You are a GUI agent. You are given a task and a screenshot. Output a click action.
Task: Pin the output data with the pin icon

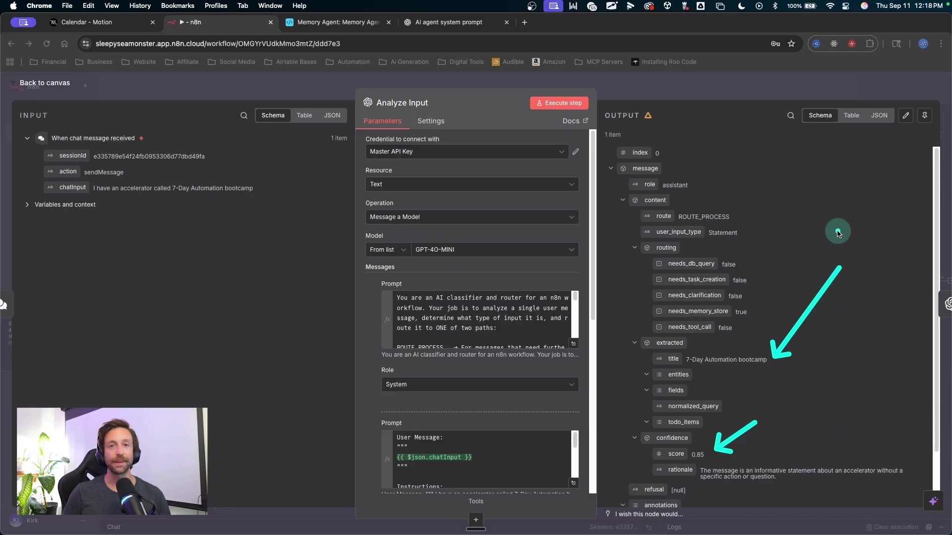click(x=925, y=115)
